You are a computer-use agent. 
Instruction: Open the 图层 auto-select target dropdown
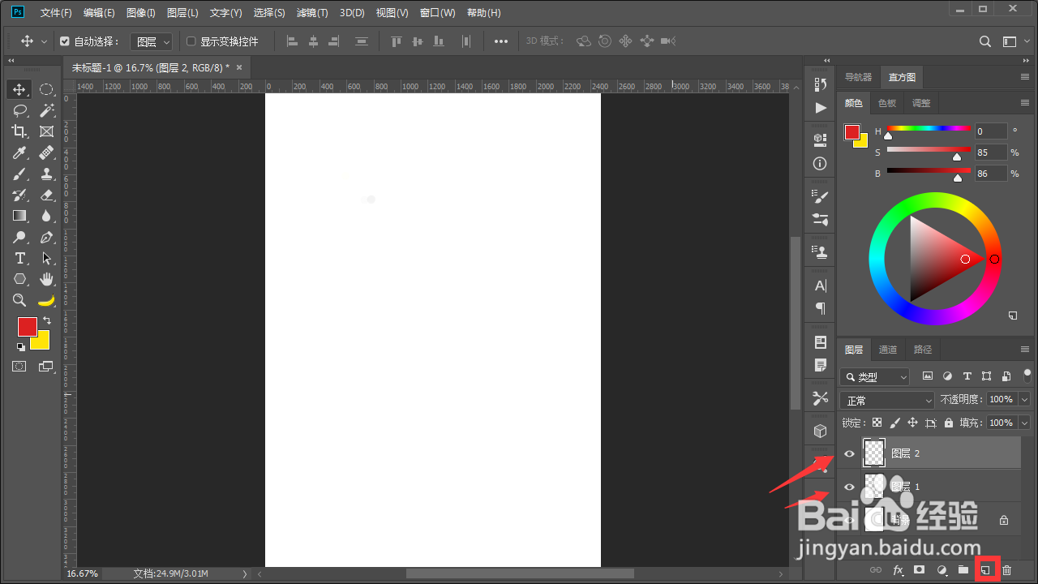(x=153, y=41)
